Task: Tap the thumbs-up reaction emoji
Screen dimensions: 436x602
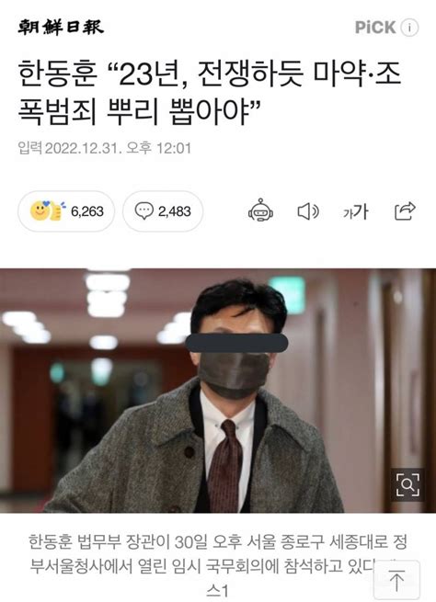Action: tap(56, 210)
